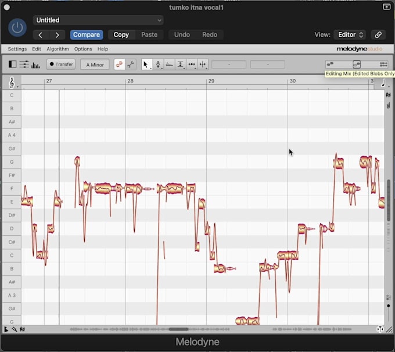The image size is (395, 352).
Task: Click the Editing Mix slider center handle
Action: click(x=357, y=64)
